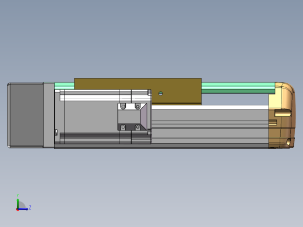Screen dimensions: 303x227
Task: Click the upper-left screw on sensor bracket
Action: [123, 107]
